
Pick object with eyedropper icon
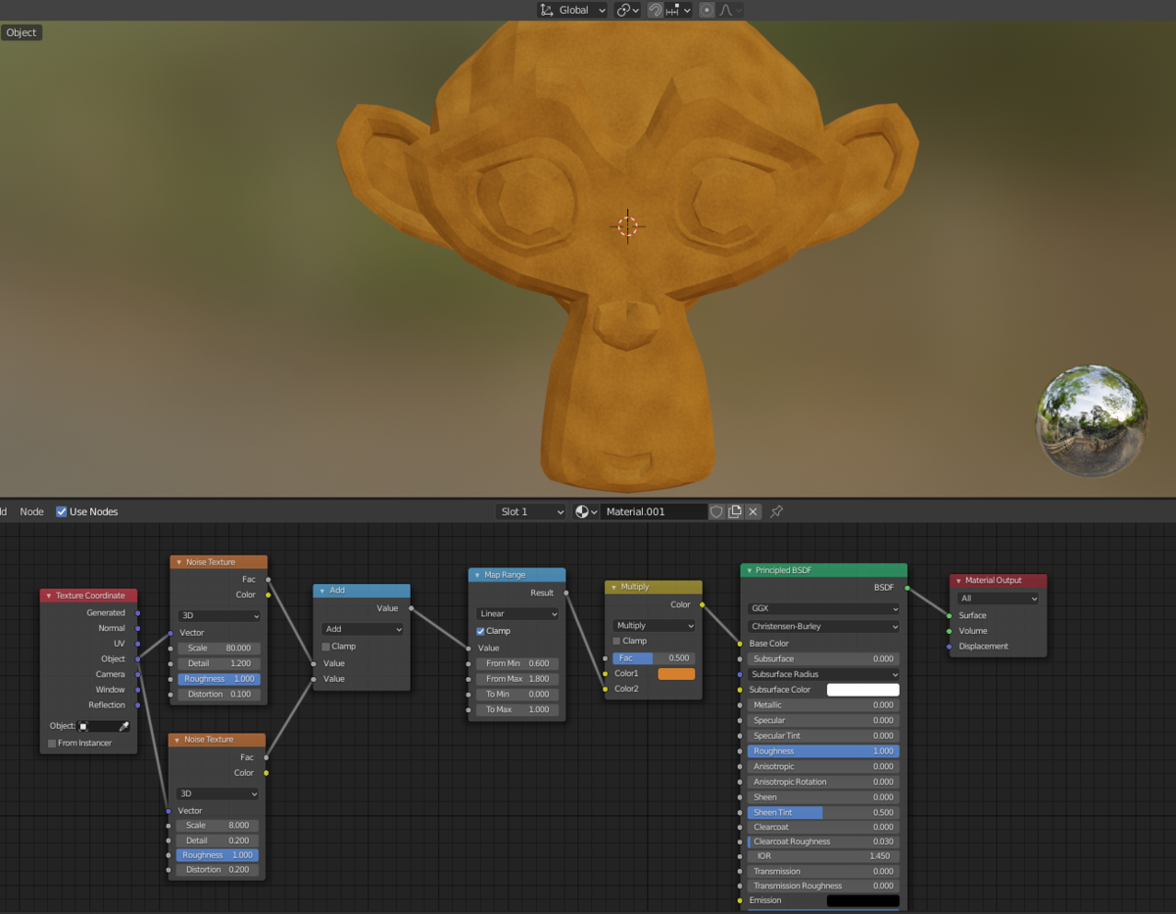click(x=123, y=726)
